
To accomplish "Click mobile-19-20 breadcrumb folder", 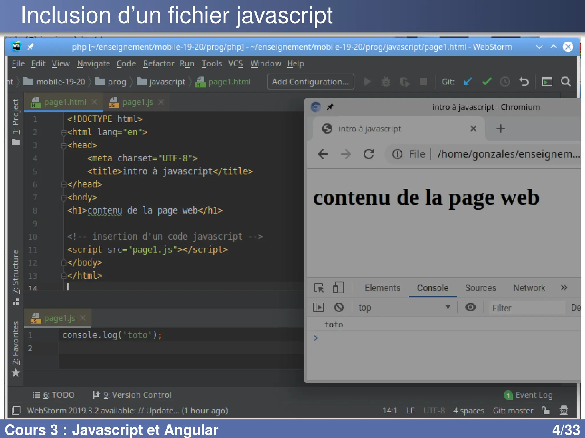I will pyautogui.click(x=54, y=82).
